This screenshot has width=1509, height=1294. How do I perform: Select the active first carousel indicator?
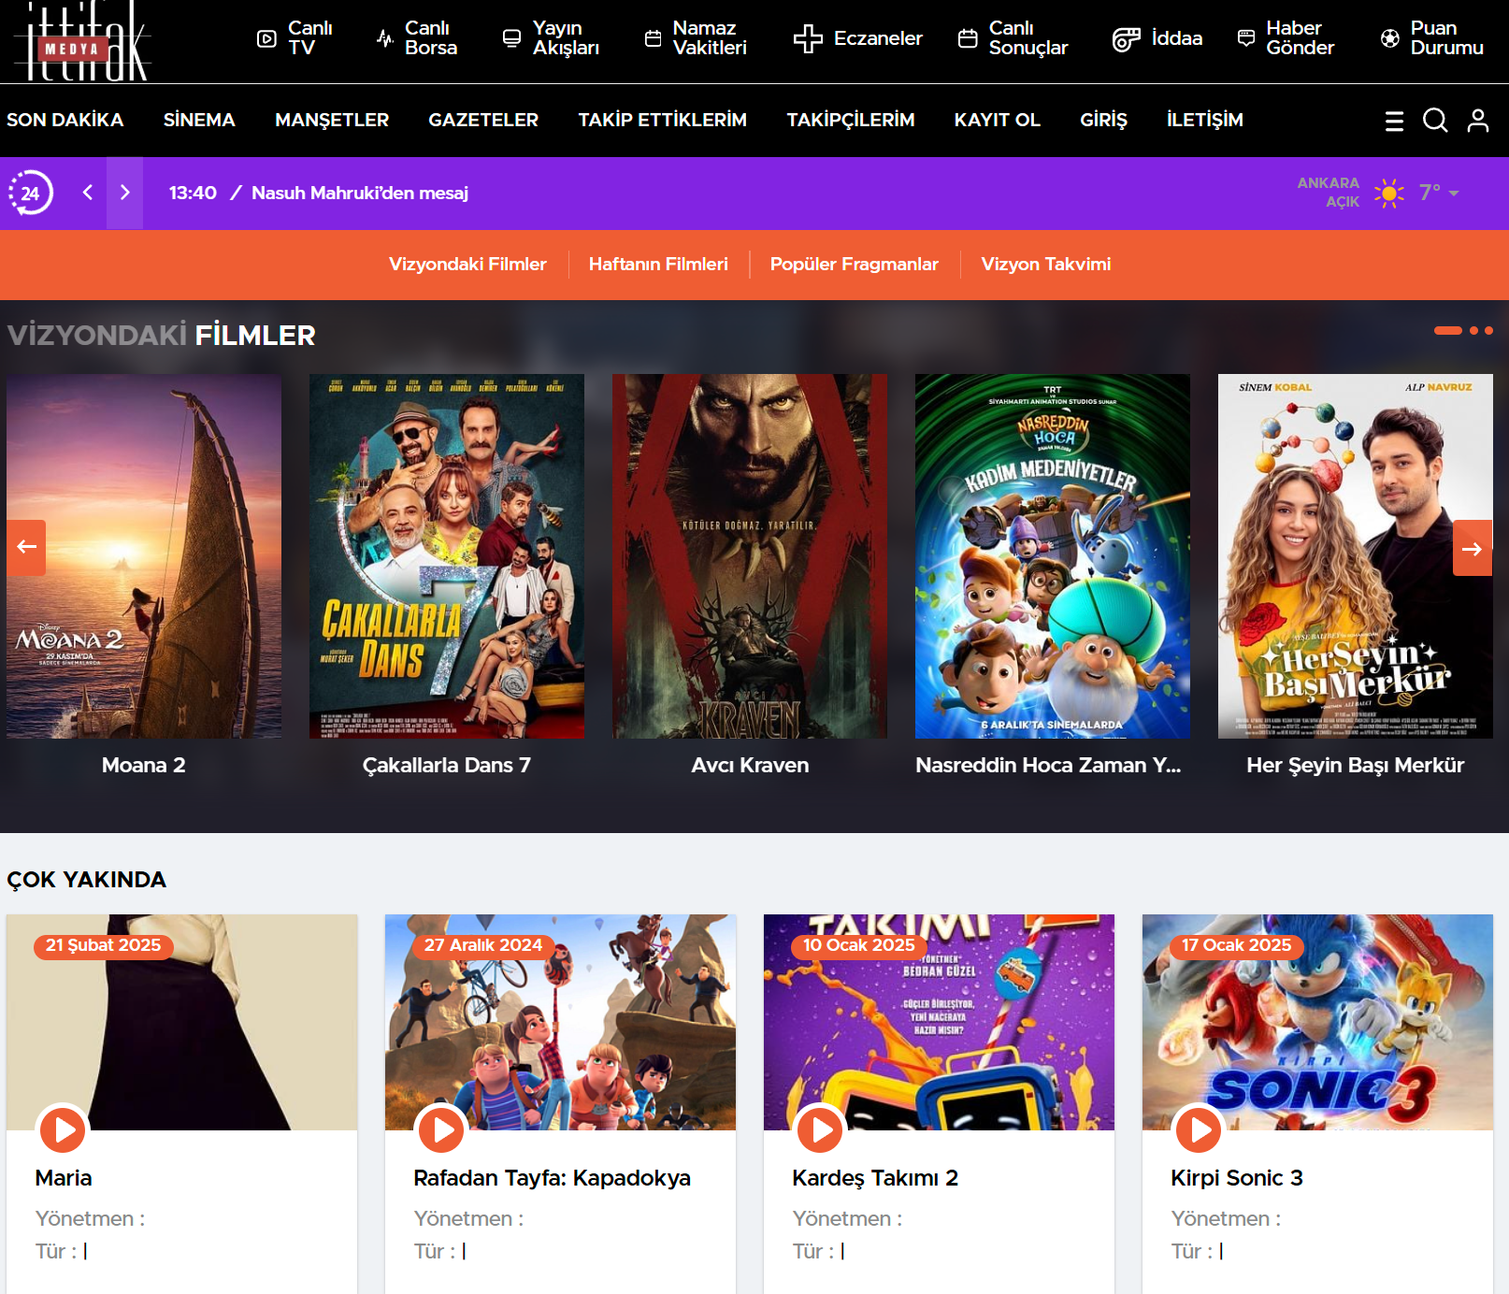click(1448, 330)
